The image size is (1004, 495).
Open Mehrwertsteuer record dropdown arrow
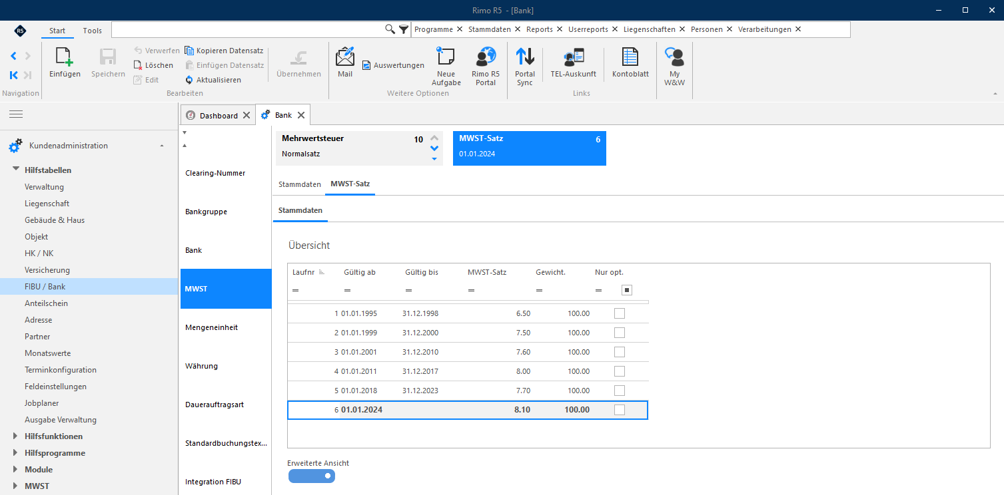[x=434, y=158]
